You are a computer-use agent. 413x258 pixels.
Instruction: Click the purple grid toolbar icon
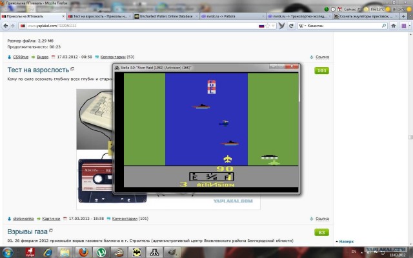click(403, 26)
